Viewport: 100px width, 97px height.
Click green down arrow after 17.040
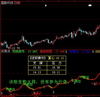pos(66,52)
